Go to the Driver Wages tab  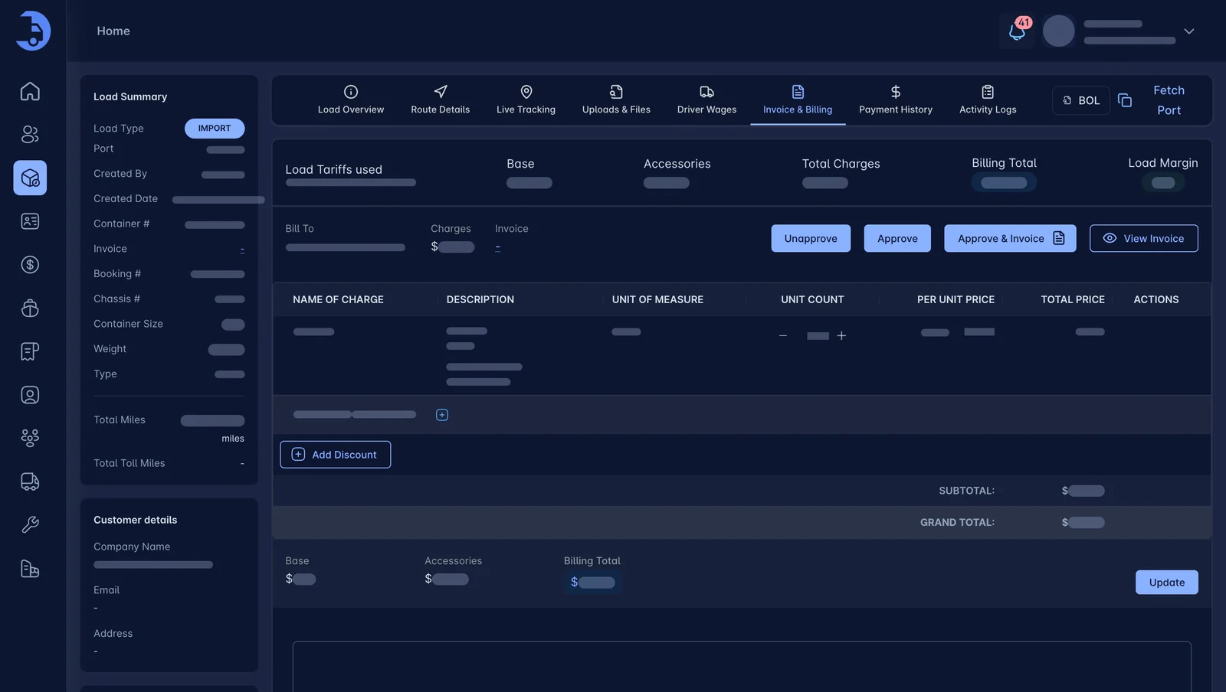click(x=707, y=100)
